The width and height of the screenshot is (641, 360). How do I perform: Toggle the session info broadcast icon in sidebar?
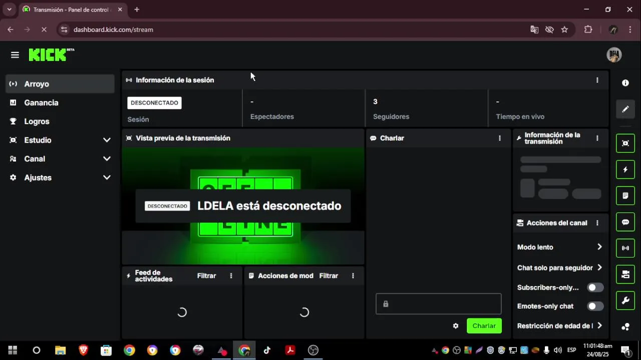click(x=625, y=248)
